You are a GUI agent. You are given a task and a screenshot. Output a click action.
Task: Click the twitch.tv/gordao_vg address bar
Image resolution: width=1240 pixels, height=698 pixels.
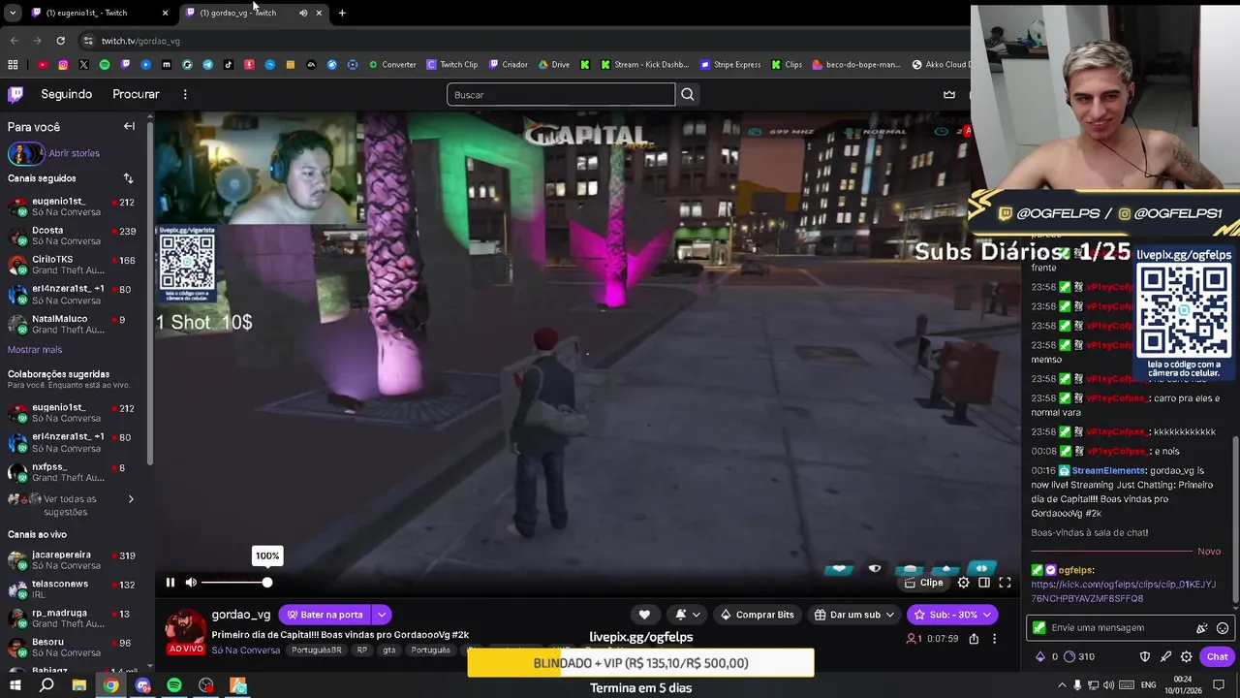click(x=140, y=41)
